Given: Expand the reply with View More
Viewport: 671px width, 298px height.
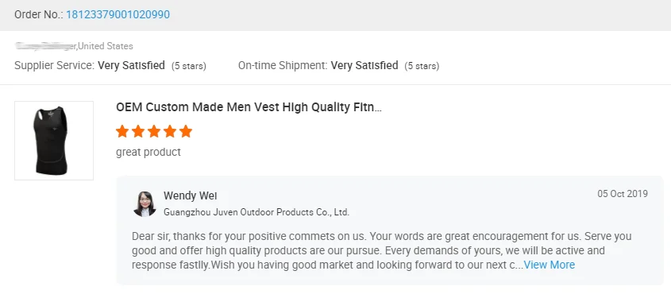Looking at the screenshot, I should point(550,265).
